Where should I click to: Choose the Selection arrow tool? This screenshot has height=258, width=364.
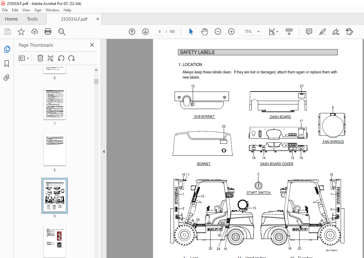[x=191, y=32]
